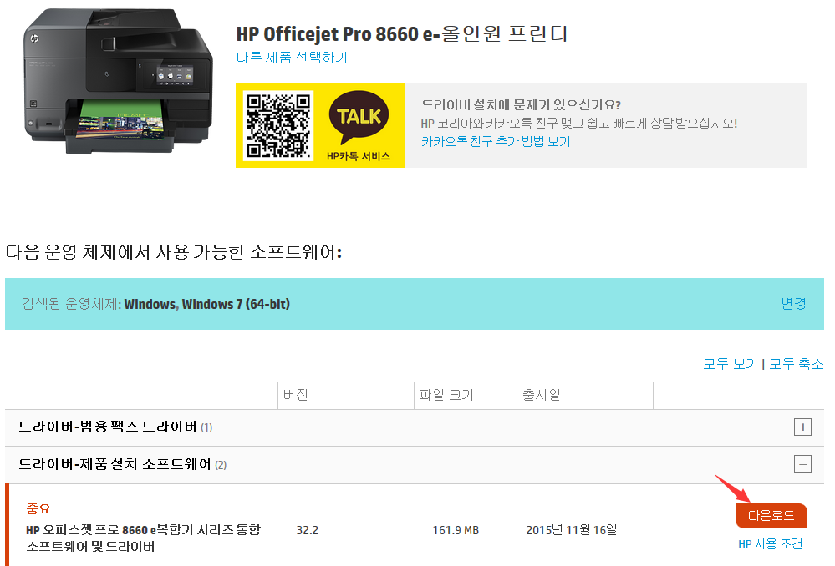Open HP 사용 조건 link
This screenshot has width=835, height=566.
pyautogui.click(x=770, y=544)
